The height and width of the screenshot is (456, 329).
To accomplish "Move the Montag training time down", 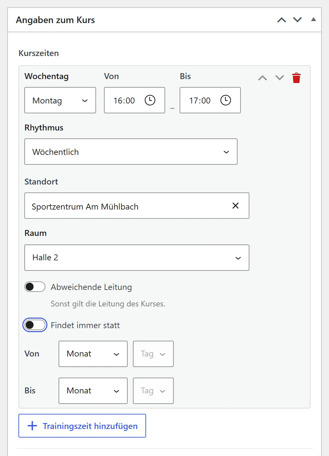I will tap(280, 78).
